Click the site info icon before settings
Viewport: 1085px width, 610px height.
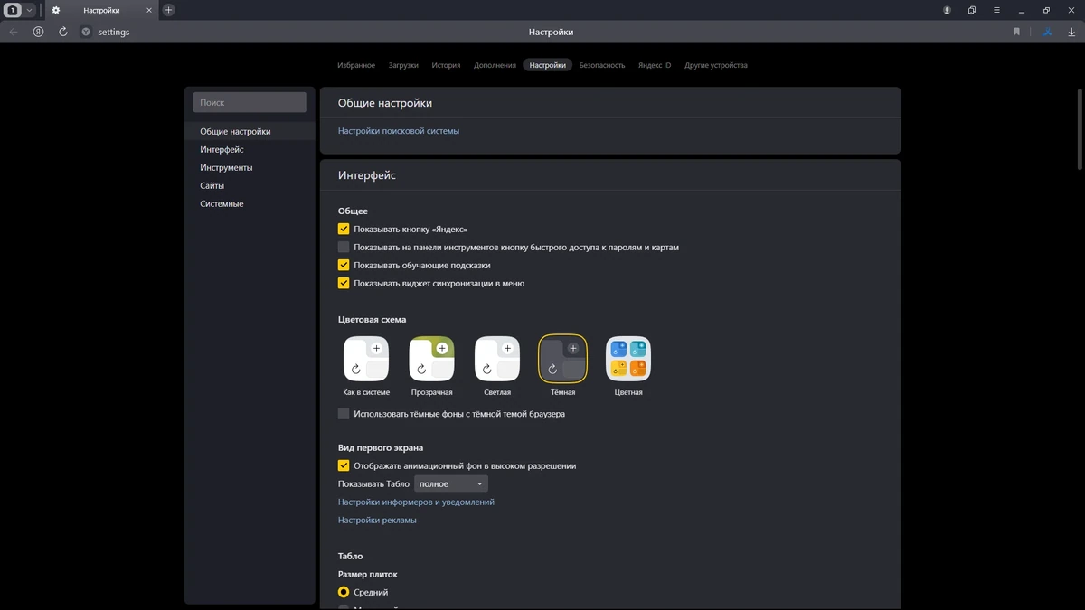pos(86,32)
